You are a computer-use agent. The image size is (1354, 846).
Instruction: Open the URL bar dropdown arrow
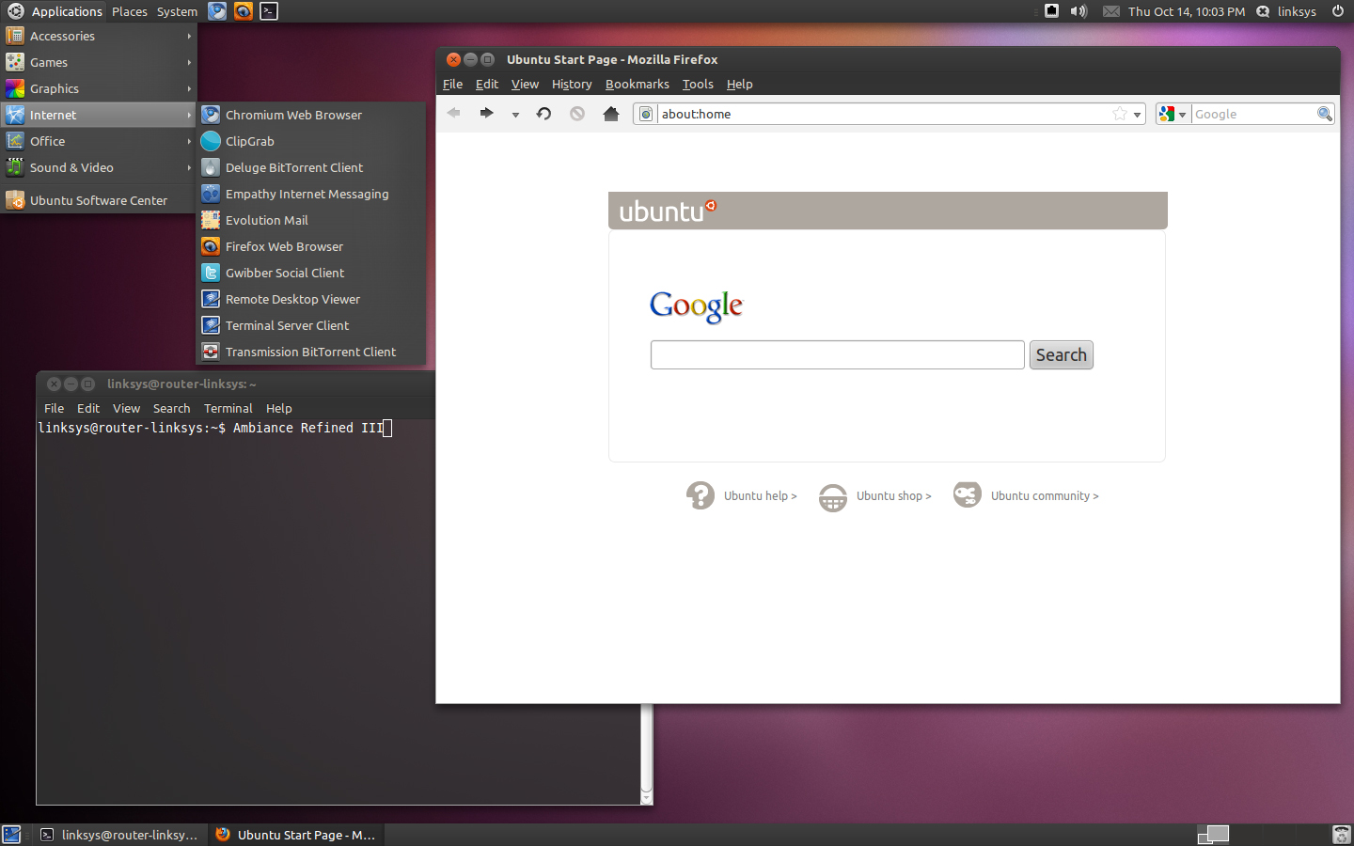click(x=1137, y=115)
